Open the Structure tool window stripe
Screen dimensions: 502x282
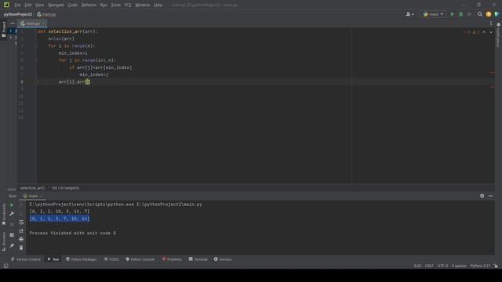tap(4, 241)
